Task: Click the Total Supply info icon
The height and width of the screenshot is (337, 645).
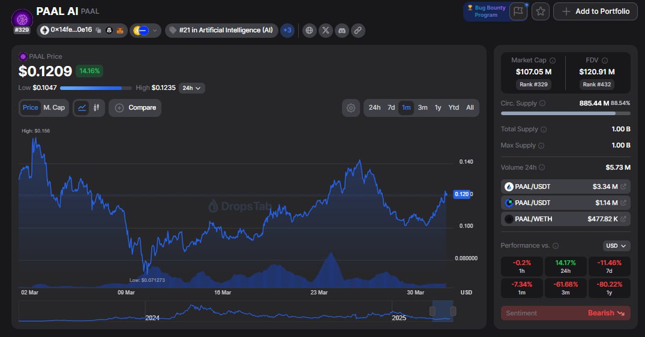Action: 544,130
